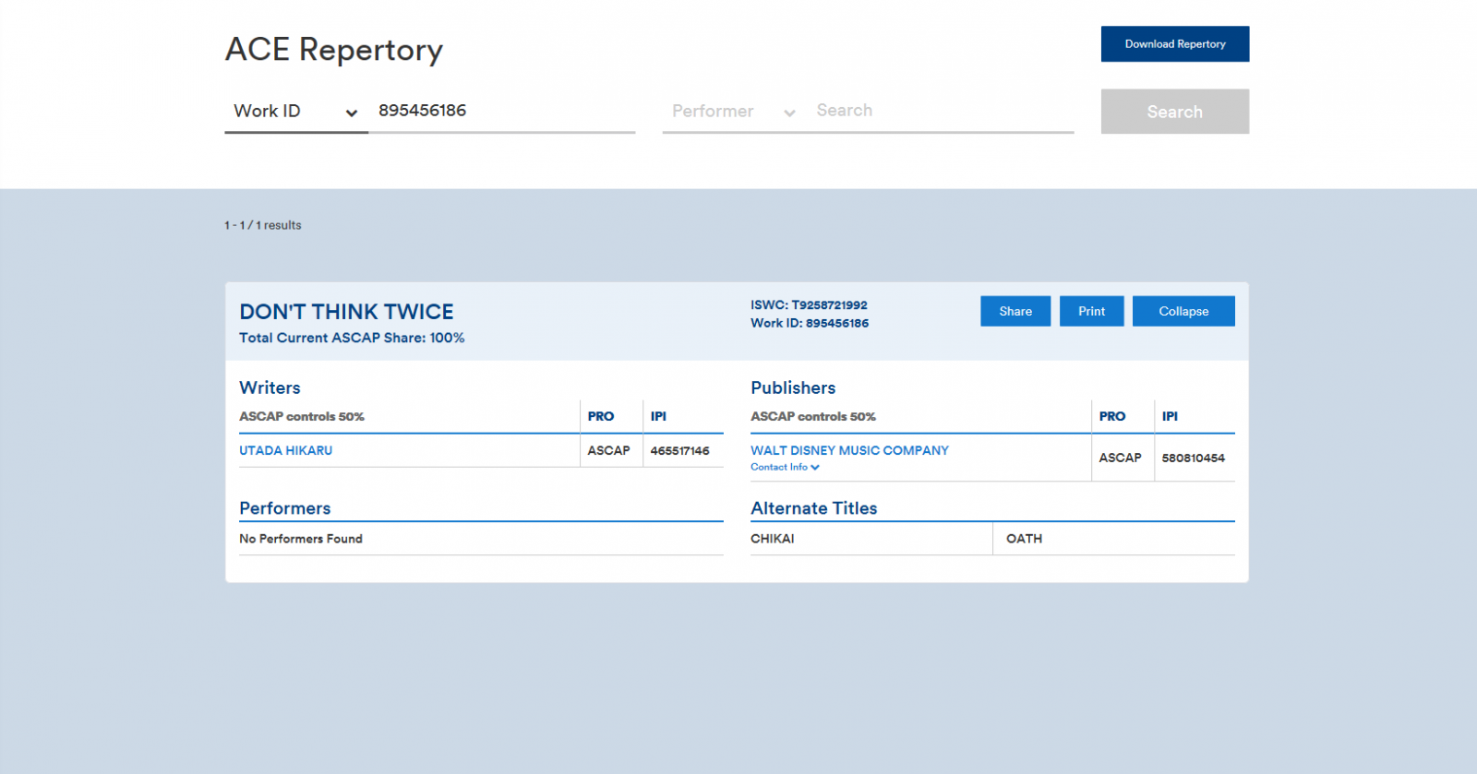This screenshot has height=774, width=1477.
Task: Open the Work ID search type dropdown
Action: click(x=295, y=112)
